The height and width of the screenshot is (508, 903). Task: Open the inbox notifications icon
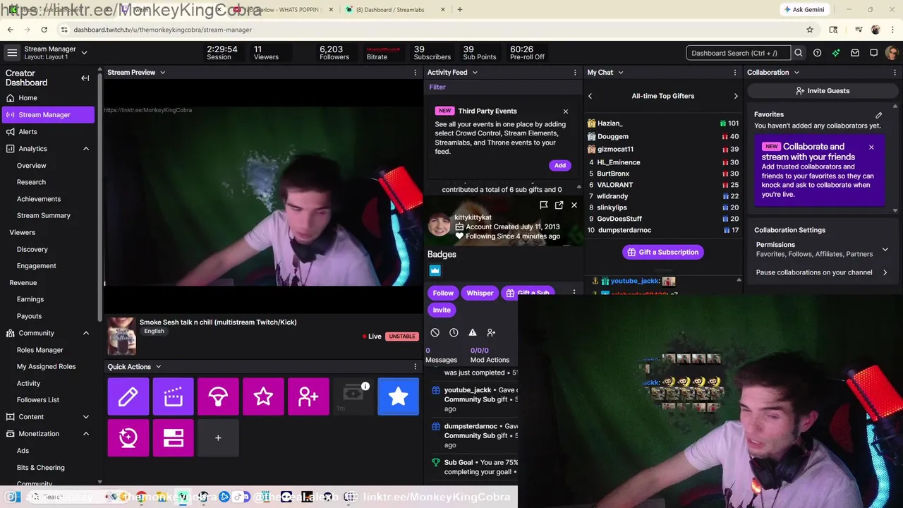coord(854,53)
